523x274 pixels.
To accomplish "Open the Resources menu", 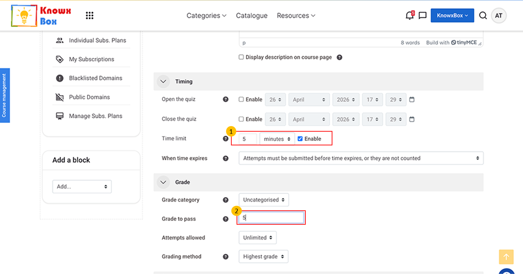I will pyautogui.click(x=296, y=15).
